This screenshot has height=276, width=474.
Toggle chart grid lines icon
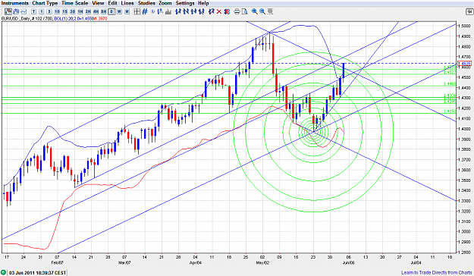[x=145, y=11]
